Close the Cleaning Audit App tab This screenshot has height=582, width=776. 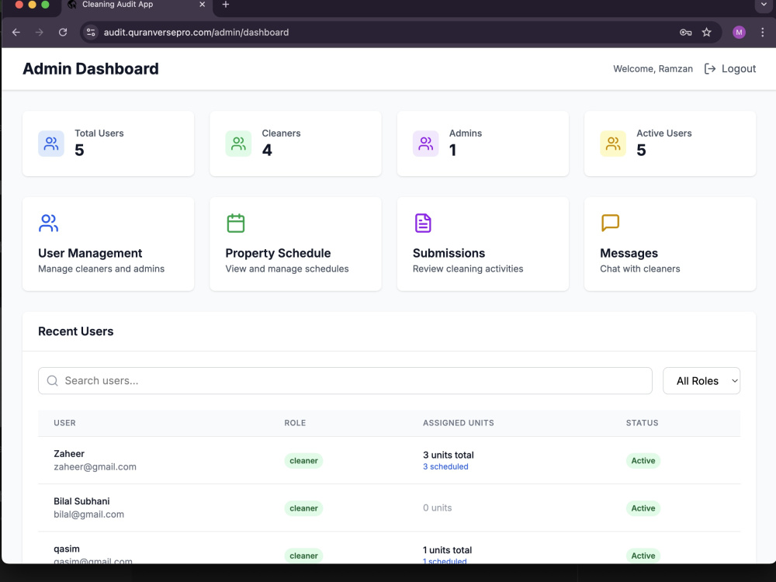click(x=202, y=5)
